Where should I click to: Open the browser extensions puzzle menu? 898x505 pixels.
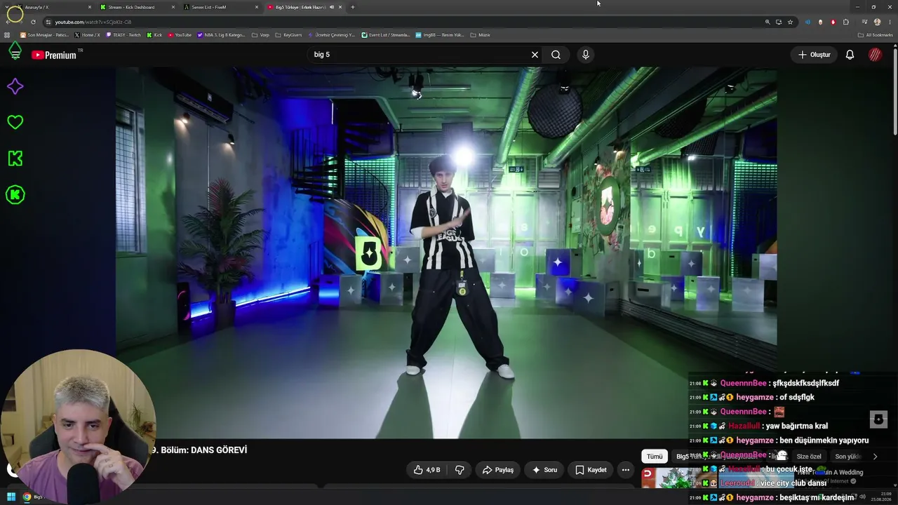click(845, 22)
